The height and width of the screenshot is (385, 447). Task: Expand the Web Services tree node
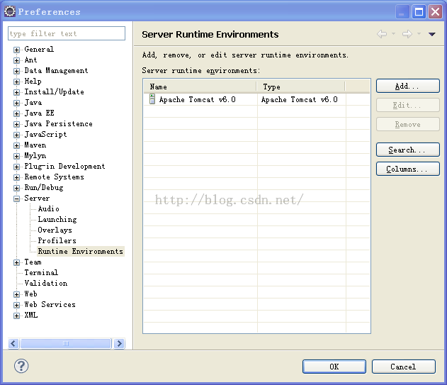tap(16, 305)
